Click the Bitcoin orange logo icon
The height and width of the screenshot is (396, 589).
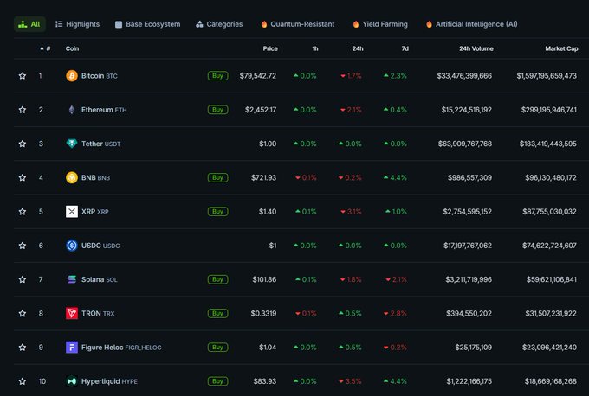(x=72, y=76)
